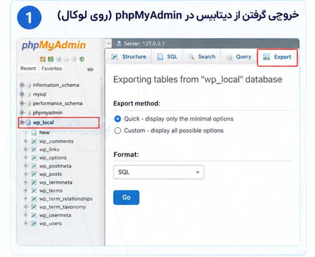The height and width of the screenshot is (257, 315).
Task: Select information_schema database name
Action: [x=56, y=85]
